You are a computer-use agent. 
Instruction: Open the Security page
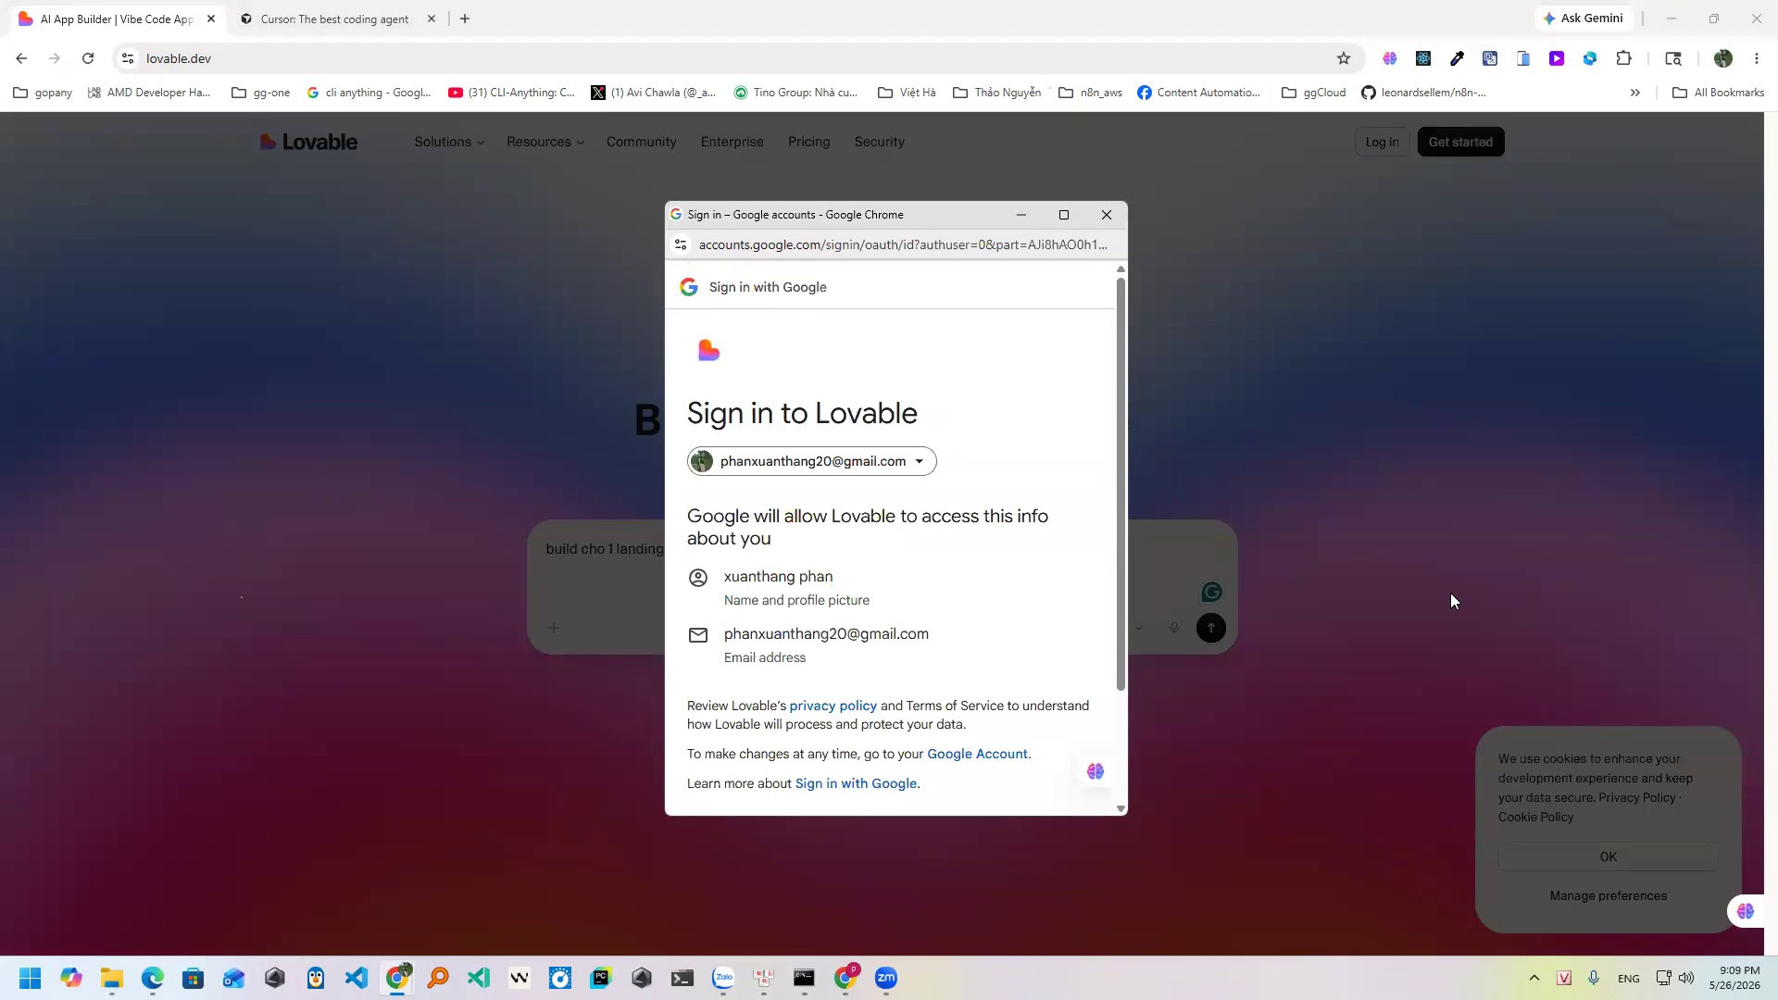(880, 142)
